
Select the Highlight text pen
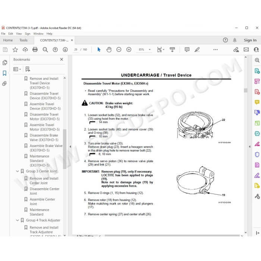tap(197, 50)
